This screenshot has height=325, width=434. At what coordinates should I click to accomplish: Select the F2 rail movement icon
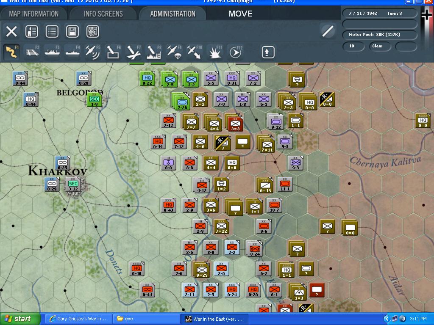point(32,52)
